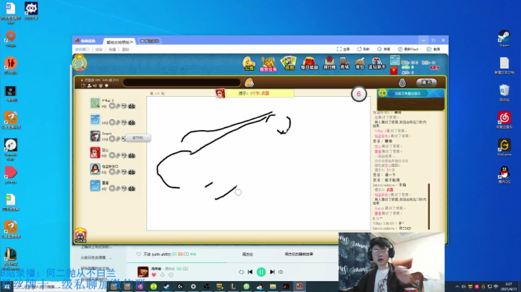Image resolution: width=521 pixels, height=292 pixels.
Task: Go to previous track in music player
Action: point(250,272)
